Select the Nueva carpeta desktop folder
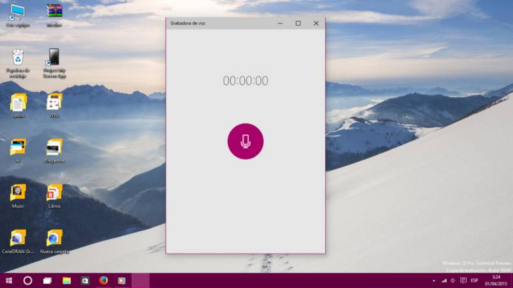This screenshot has width=513, height=288. coord(54,238)
